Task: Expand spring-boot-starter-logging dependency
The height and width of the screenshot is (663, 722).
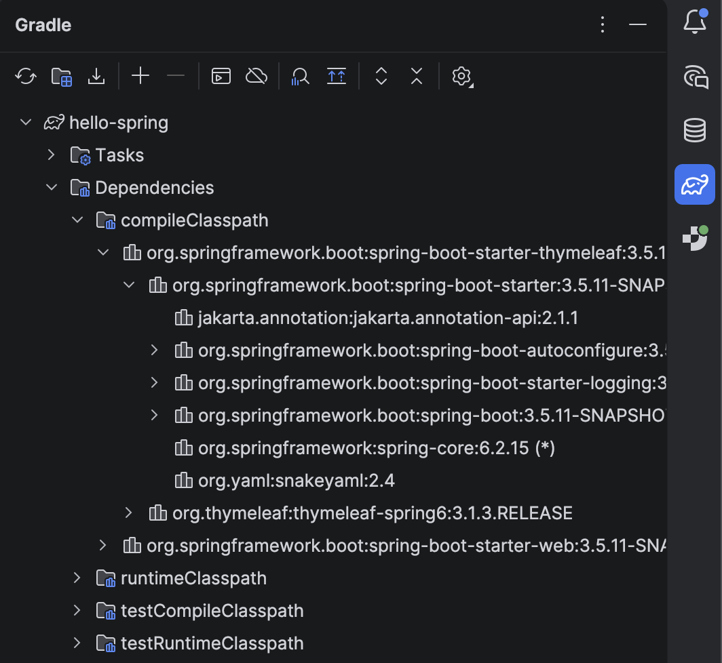Action: coord(154,383)
